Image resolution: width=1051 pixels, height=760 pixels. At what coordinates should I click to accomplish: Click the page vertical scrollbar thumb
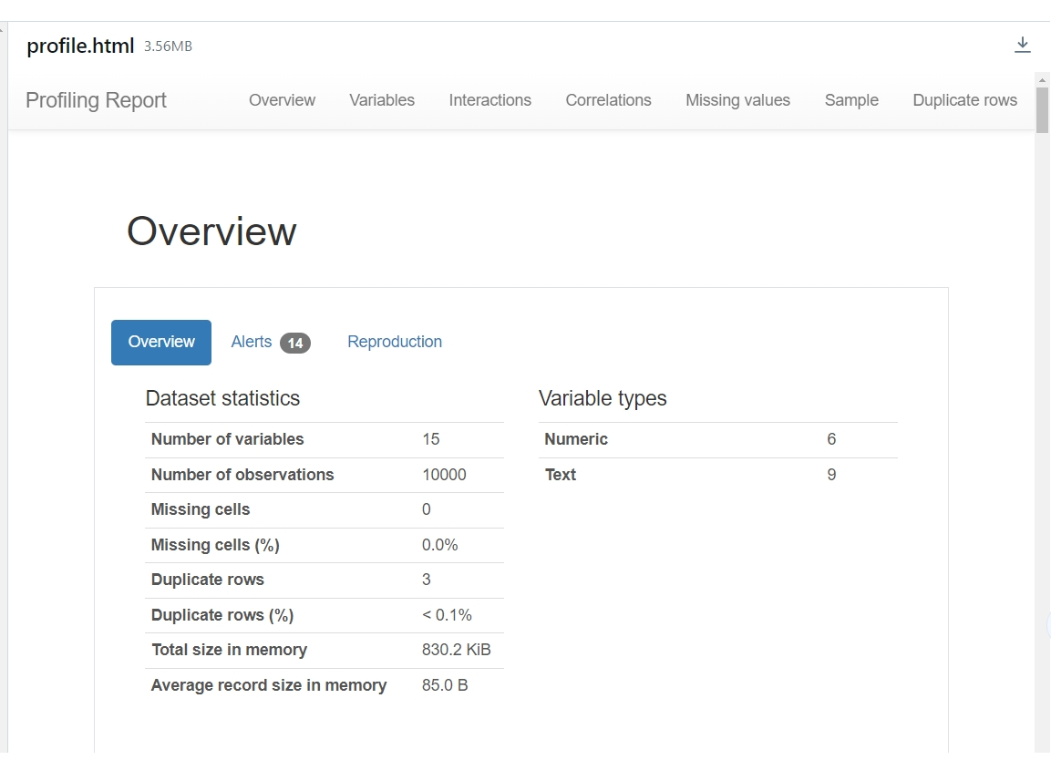(x=1042, y=110)
